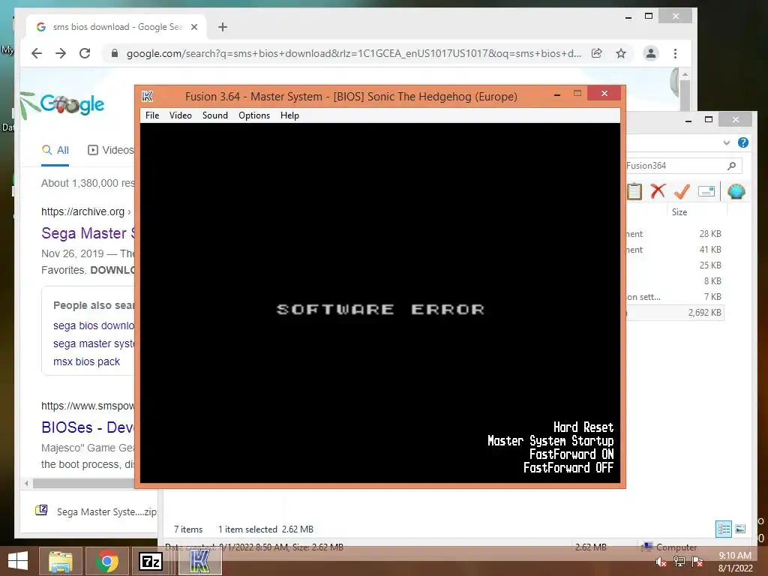Switch to Videos search results
Image resolution: width=768 pixels, height=576 pixels.
110,150
